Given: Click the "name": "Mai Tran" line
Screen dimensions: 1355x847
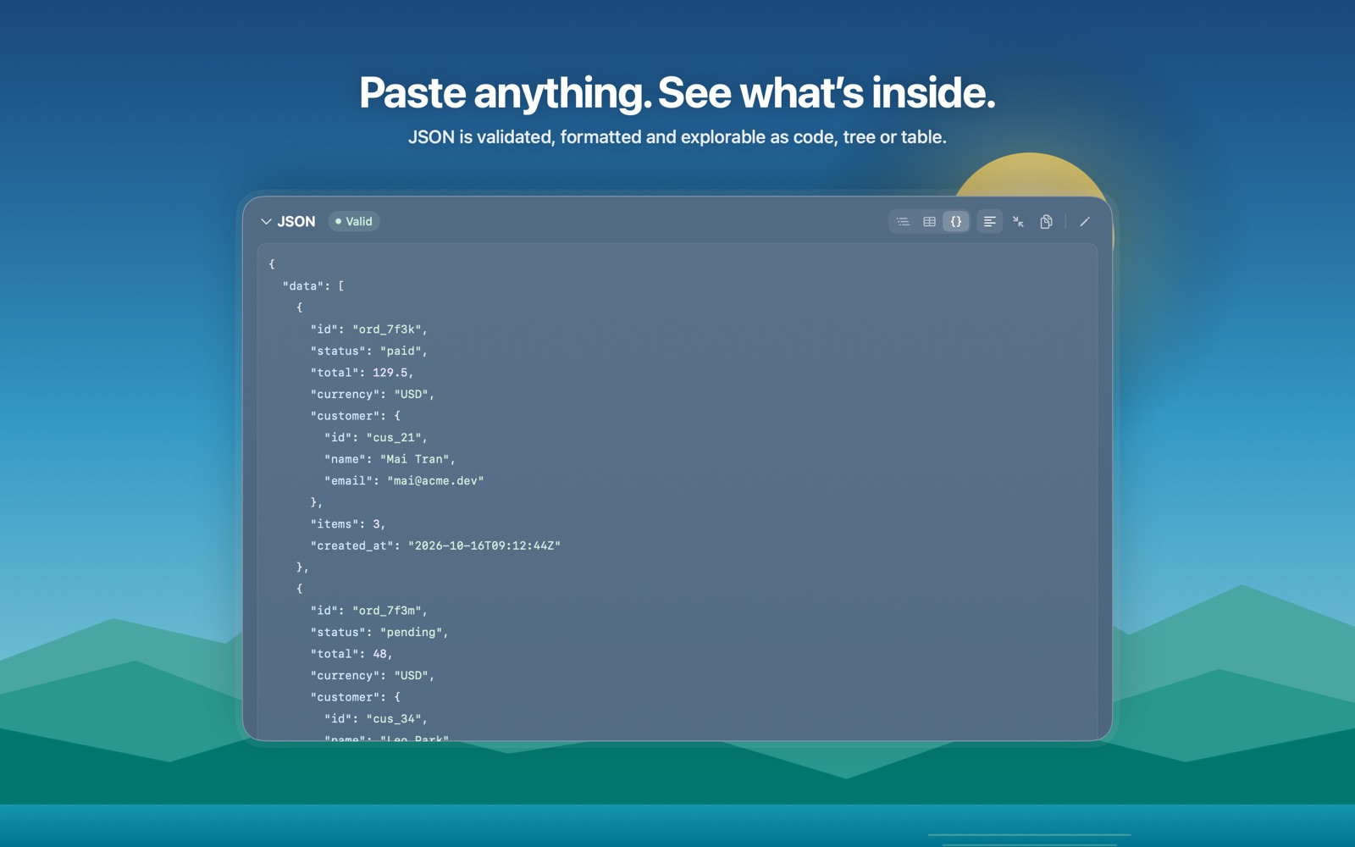Looking at the screenshot, I should pos(390,459).
